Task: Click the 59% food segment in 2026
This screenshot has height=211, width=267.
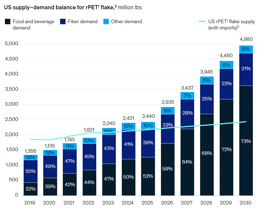Action: tap(167, 169)
